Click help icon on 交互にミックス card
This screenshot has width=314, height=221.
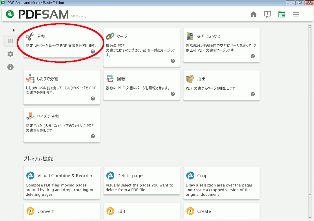click(x=253, y=56)
